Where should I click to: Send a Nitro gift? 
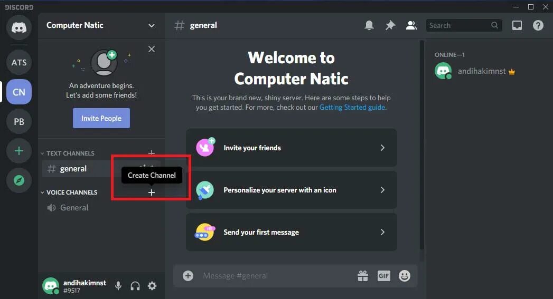click(362, 276)
